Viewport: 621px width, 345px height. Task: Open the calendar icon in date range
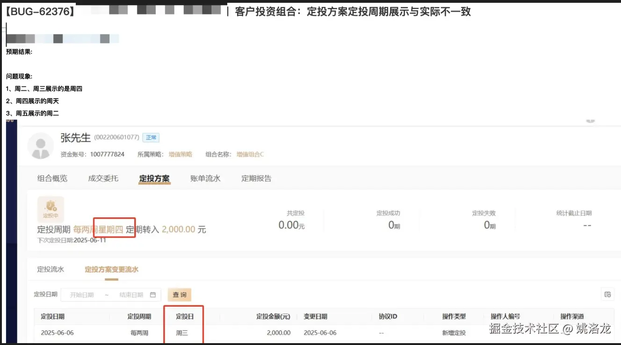pos(153,295)
